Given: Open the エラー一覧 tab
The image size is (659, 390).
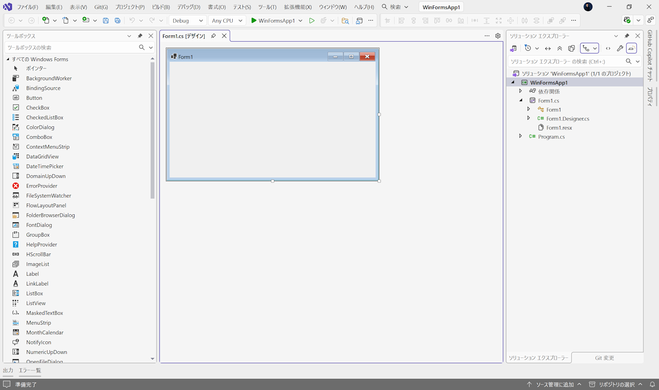Looking at the screenshot, I should tap(30, 370).
